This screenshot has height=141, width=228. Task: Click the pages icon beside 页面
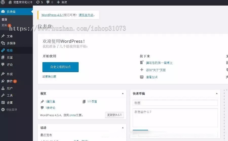tap(3, 57)
